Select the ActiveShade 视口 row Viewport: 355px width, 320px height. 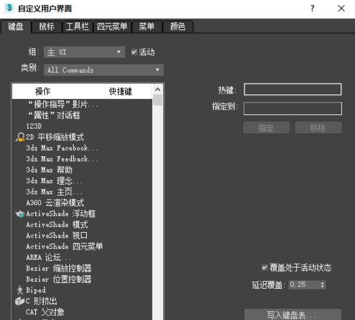(x=82, y=235)
